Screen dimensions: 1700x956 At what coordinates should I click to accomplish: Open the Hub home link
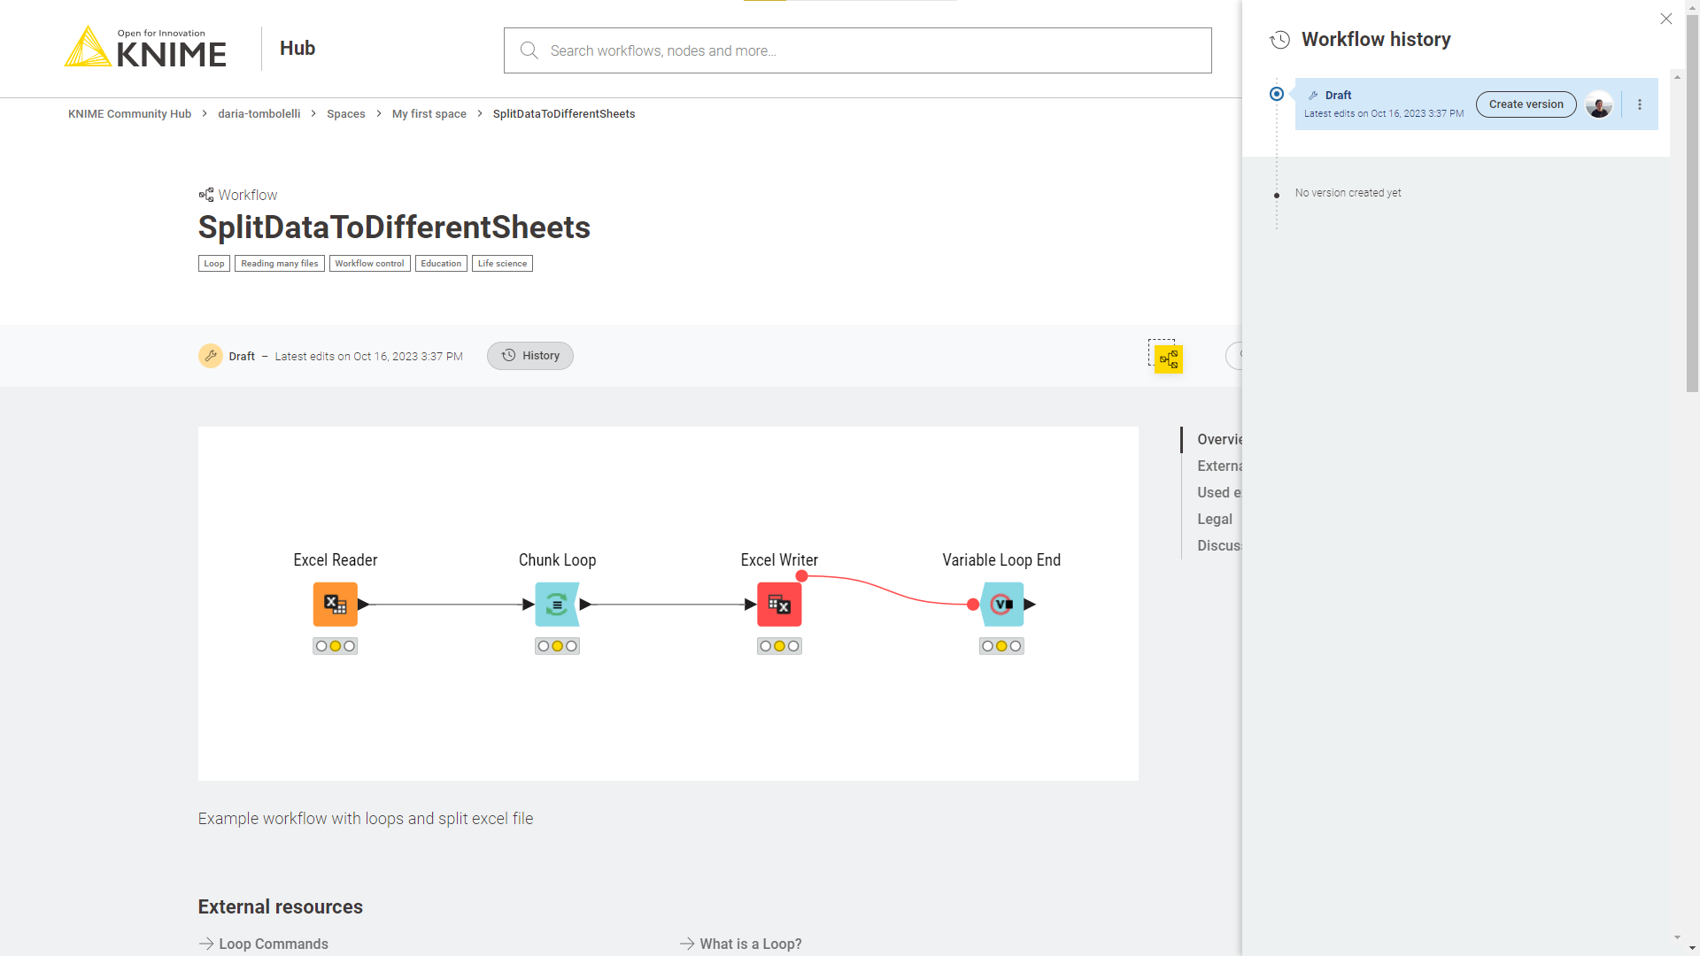click(x=297, y=48)
